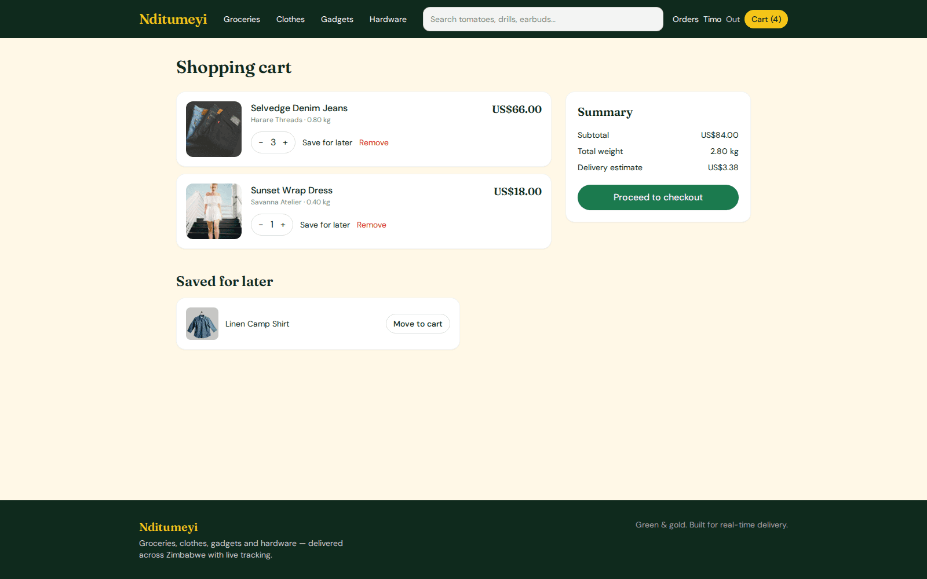Sign out with the Out link

coord(733,19)
